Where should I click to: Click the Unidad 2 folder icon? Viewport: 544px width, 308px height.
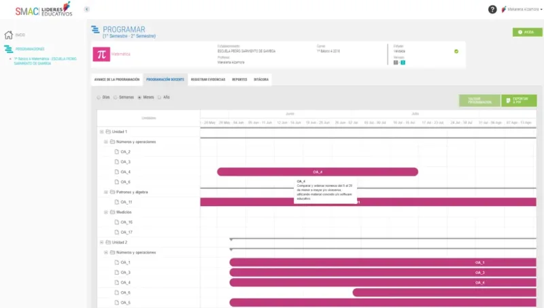click(x=108, y=243)
